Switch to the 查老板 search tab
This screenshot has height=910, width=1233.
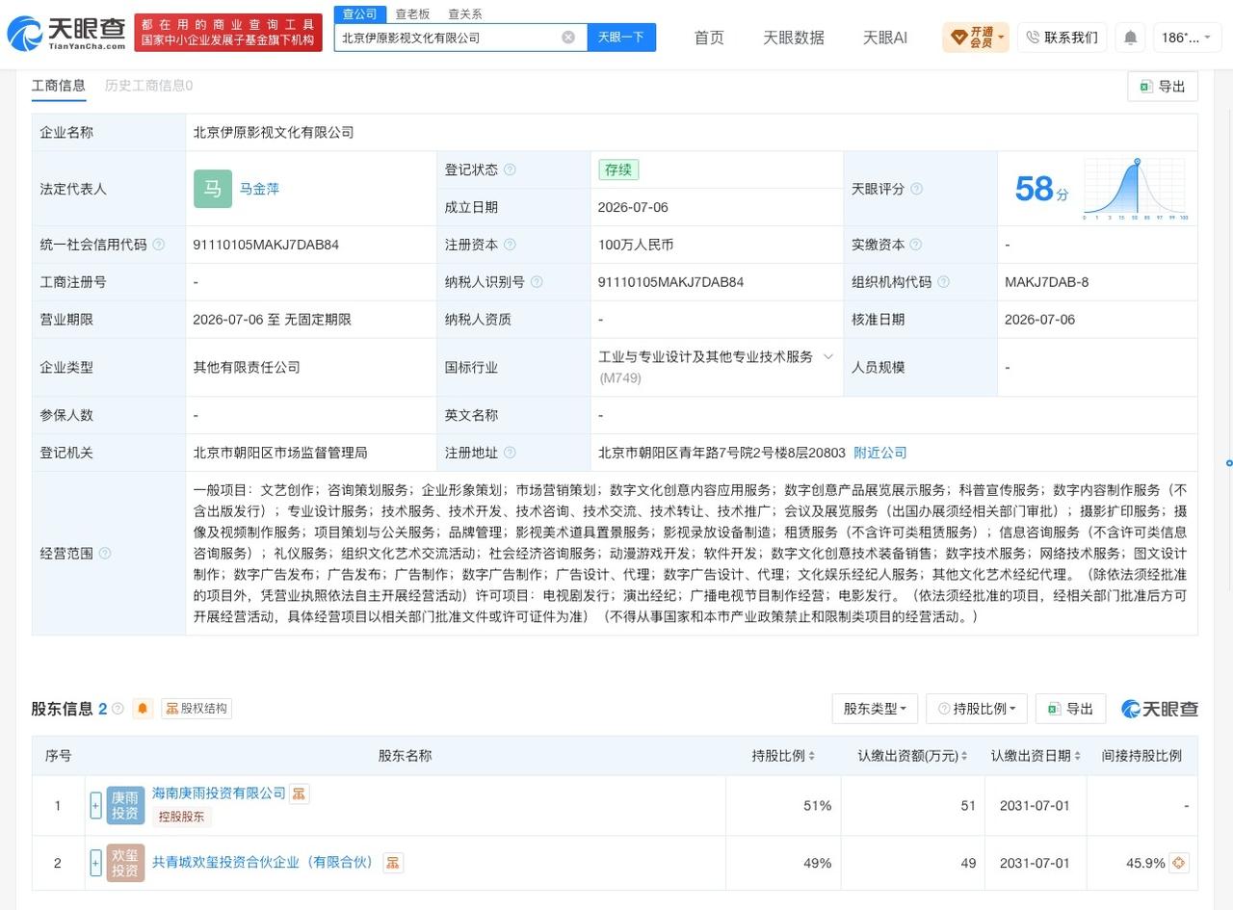click(x=412, y=13)
